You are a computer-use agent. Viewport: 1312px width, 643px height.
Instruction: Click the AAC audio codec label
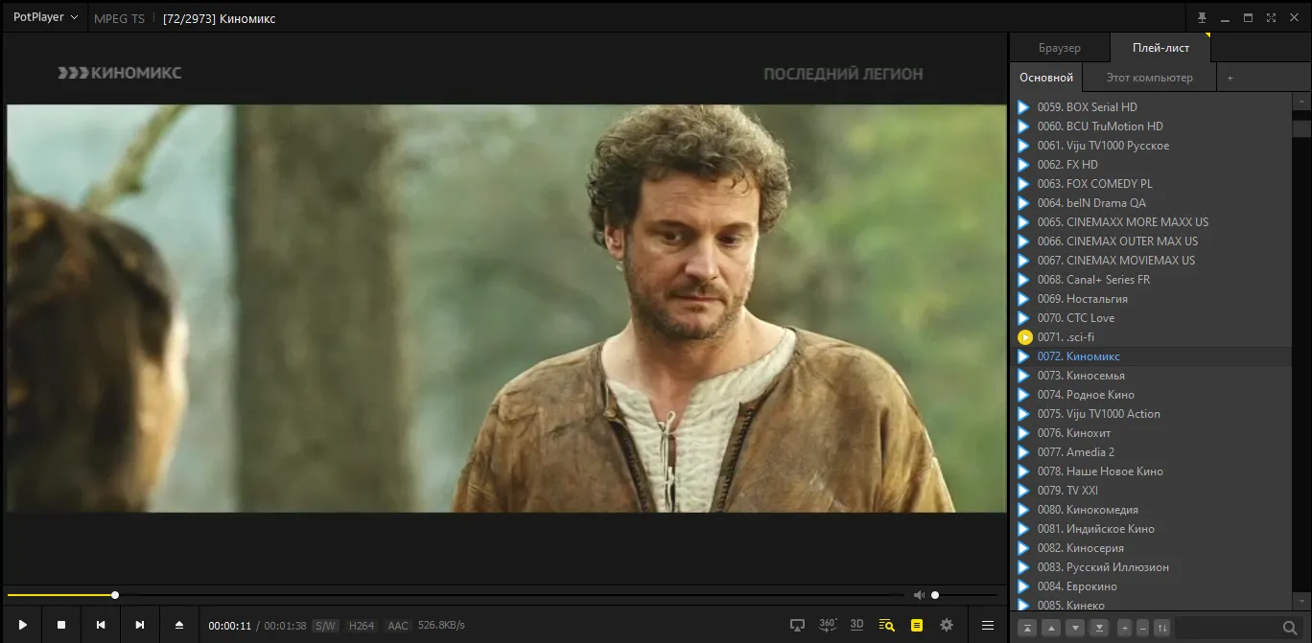pos(398,626)
